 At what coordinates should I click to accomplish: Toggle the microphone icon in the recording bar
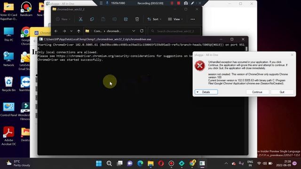point(107,3)
